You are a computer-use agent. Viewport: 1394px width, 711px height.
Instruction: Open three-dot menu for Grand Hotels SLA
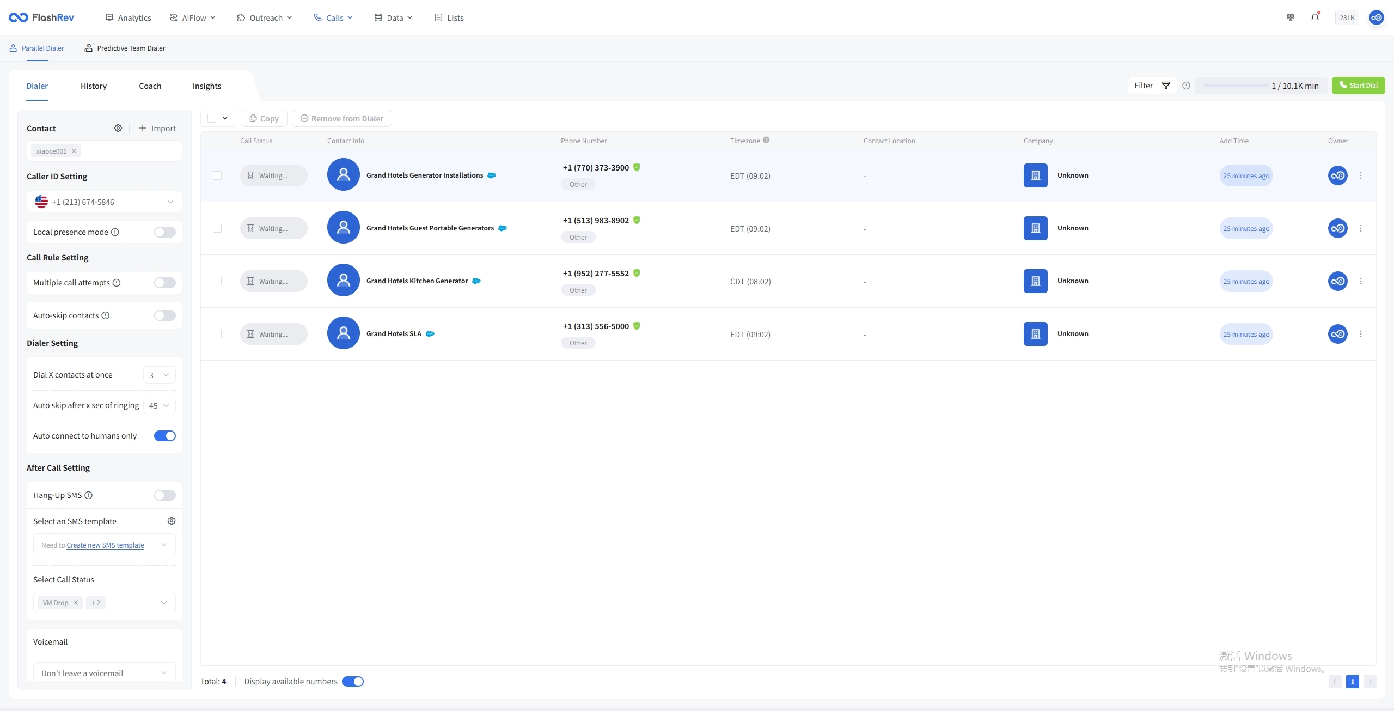pos(1360,334)
